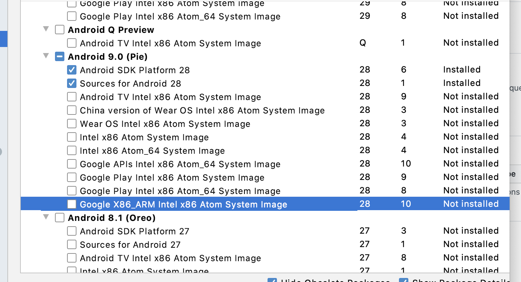
Task: Check Google X86_ARM Intel x86 Atom System Image
Action: coord(71,204)
